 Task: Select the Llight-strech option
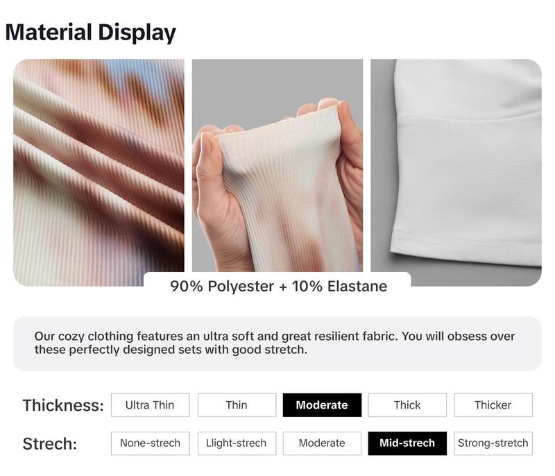pyautogui.click(x=237, y=443)
